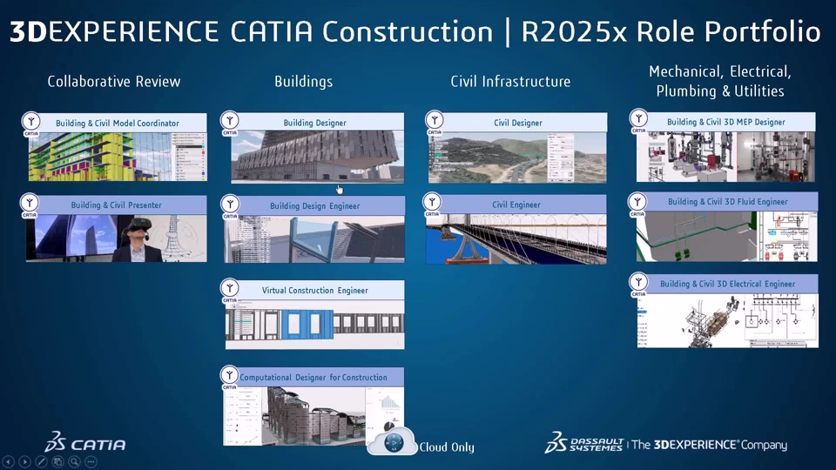Image resolution: width=836 pixels, height=470 pixels.
Task: Select the Virtual Construction Engineer title
Action: pos(314,291)
